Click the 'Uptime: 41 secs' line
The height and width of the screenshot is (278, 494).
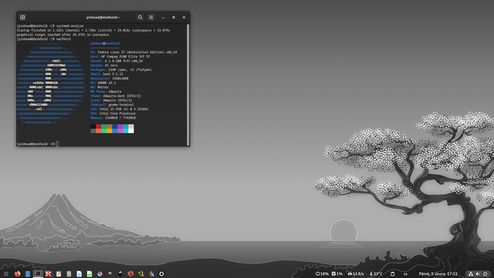click(104, 65)
